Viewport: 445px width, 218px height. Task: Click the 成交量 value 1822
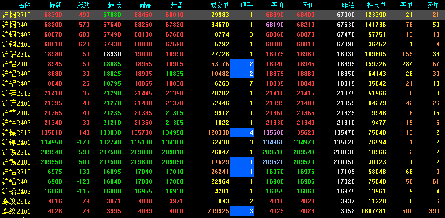222,123
